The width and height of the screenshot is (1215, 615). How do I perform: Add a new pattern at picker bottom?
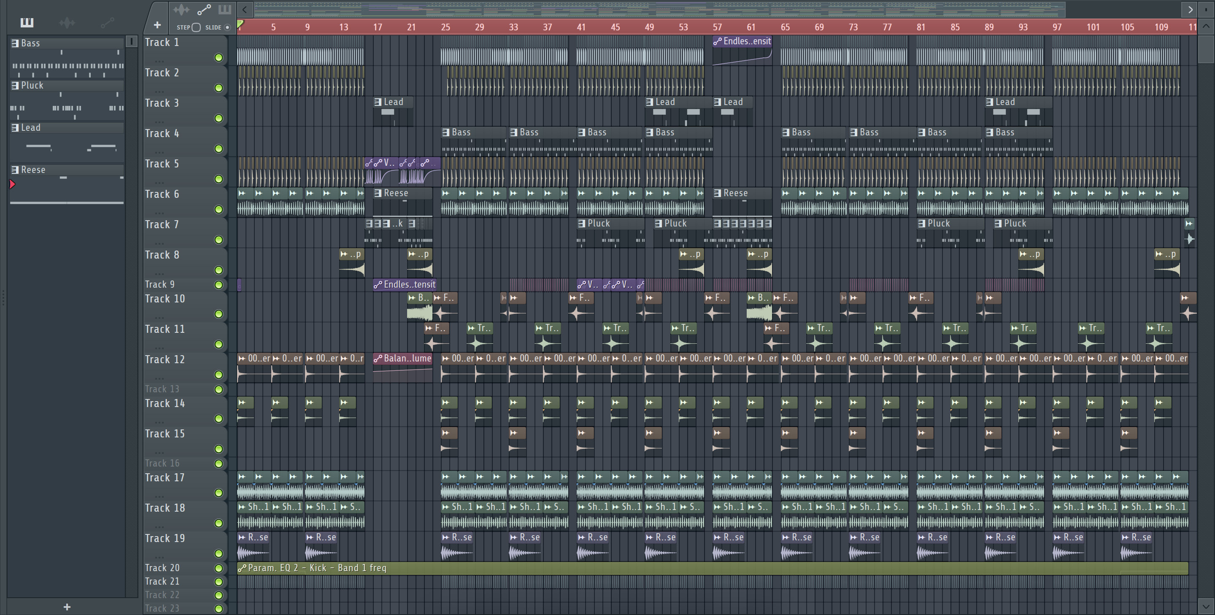click(67, 607)
